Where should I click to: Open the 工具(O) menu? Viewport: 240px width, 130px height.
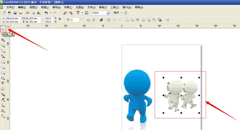pos(115,7)
